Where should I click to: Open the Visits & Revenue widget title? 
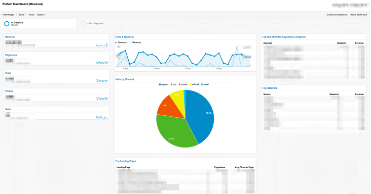pyautogui.click(x=125, y=37)
